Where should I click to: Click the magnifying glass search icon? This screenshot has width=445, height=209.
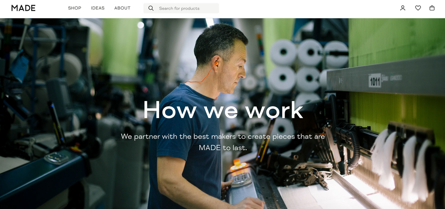[151, 8]
